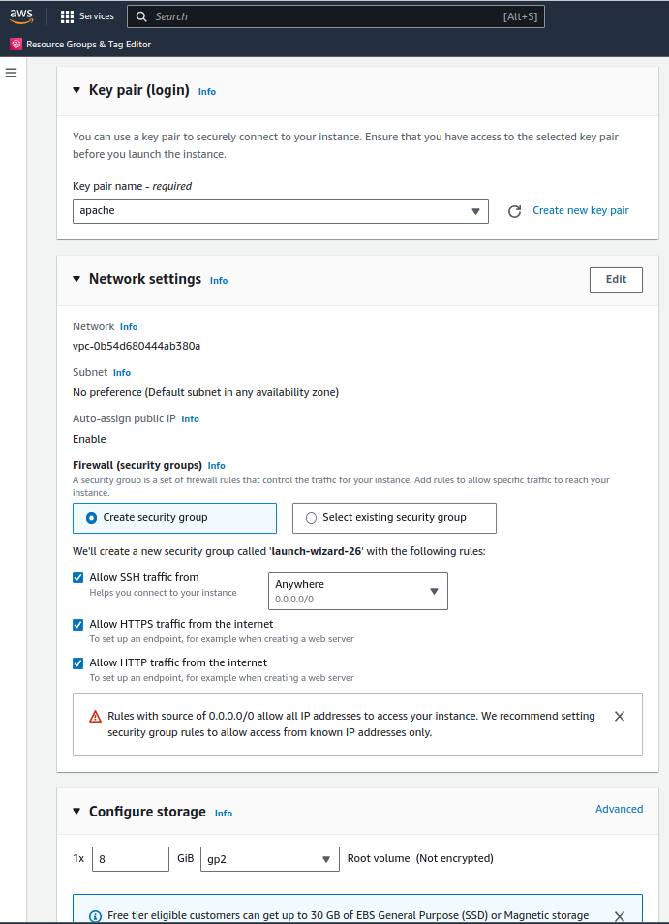The image size is (669, 924).
Task: Click the Network settings Edit button
Action: coord(616,279)
